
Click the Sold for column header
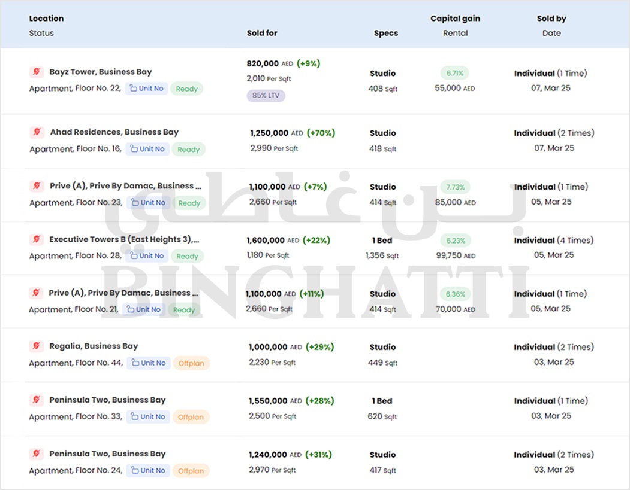coord(262,34)
